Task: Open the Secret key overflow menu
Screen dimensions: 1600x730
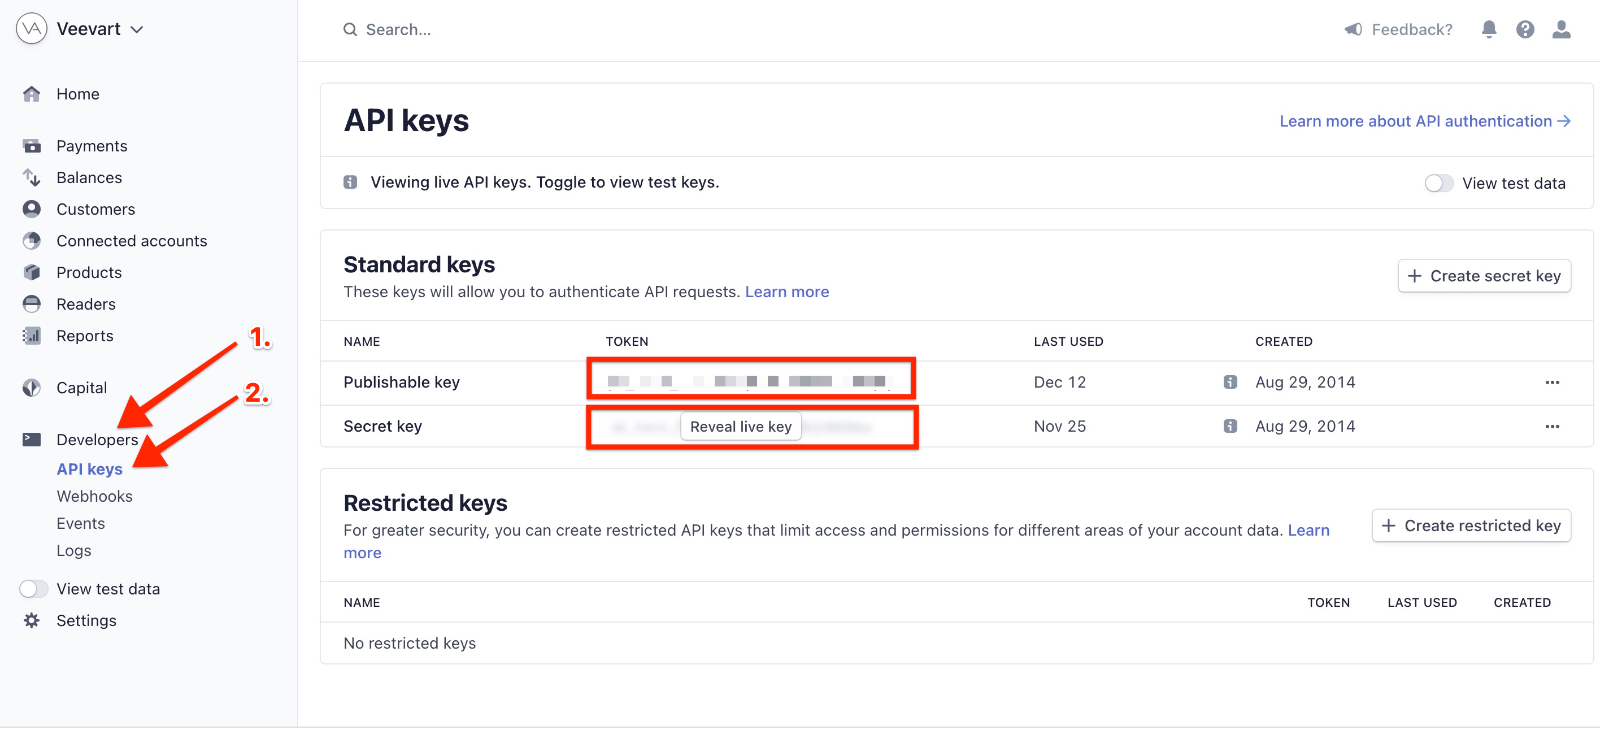Action: 1553,426
